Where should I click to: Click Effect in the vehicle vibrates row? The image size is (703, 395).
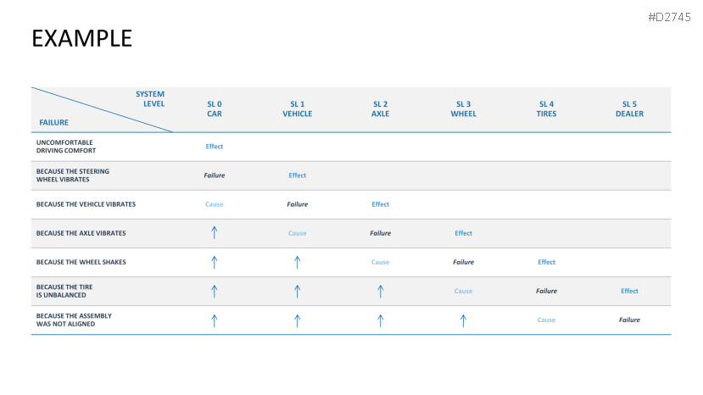click(380, 204)
